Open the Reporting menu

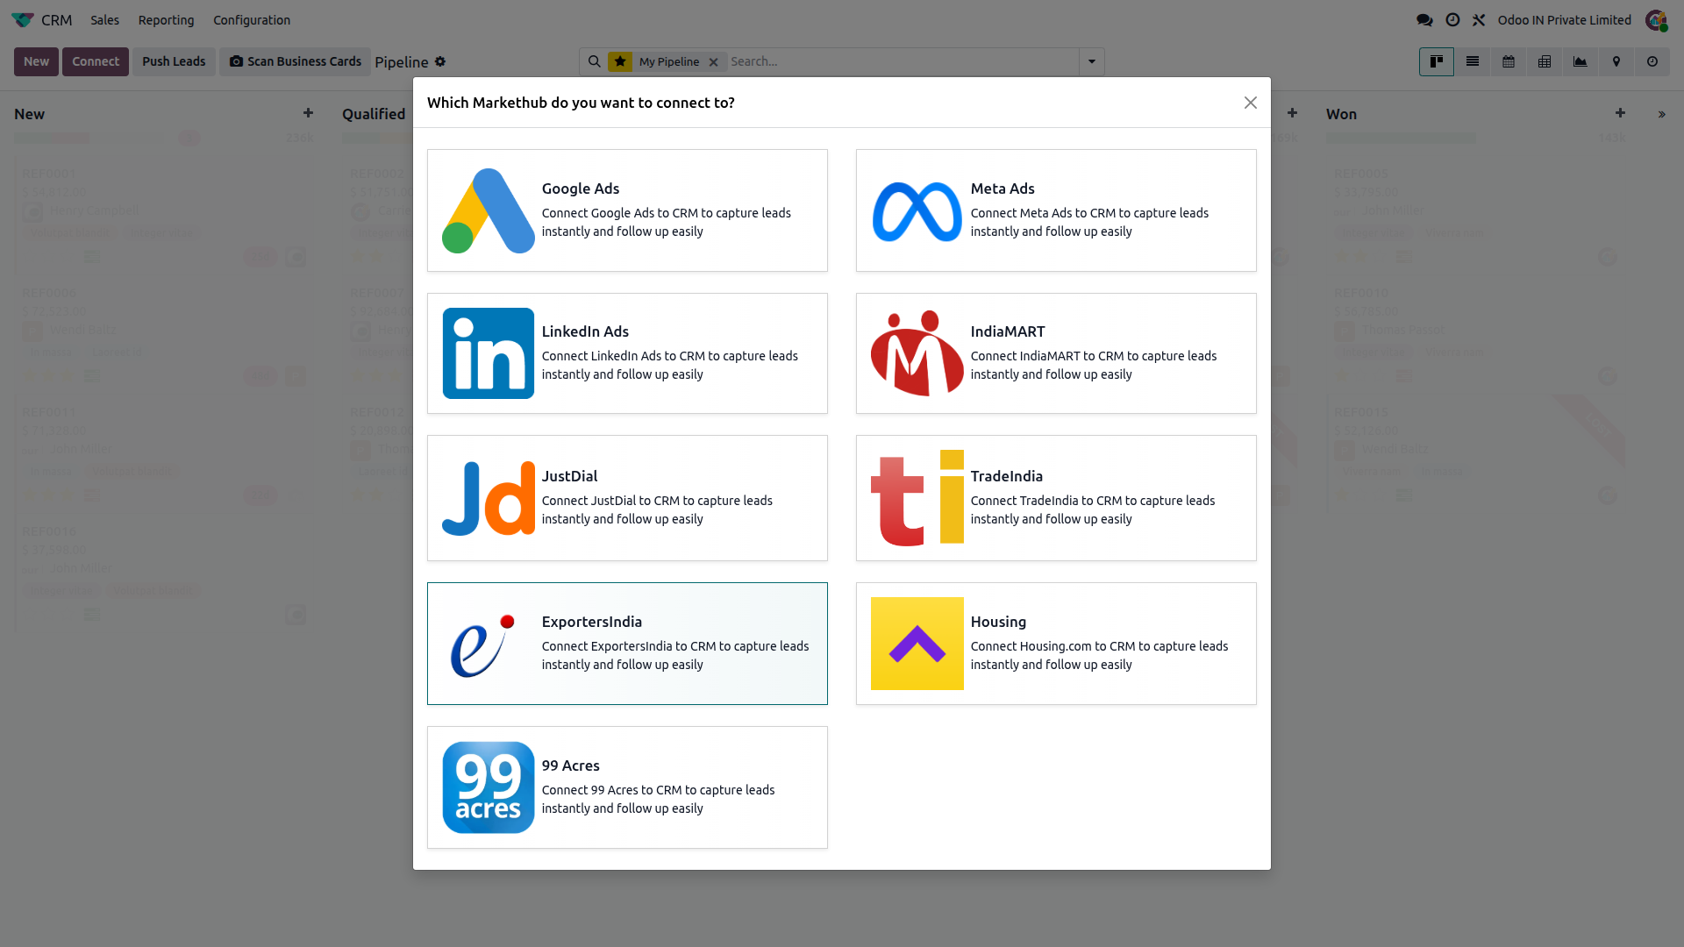coord(166,20)
